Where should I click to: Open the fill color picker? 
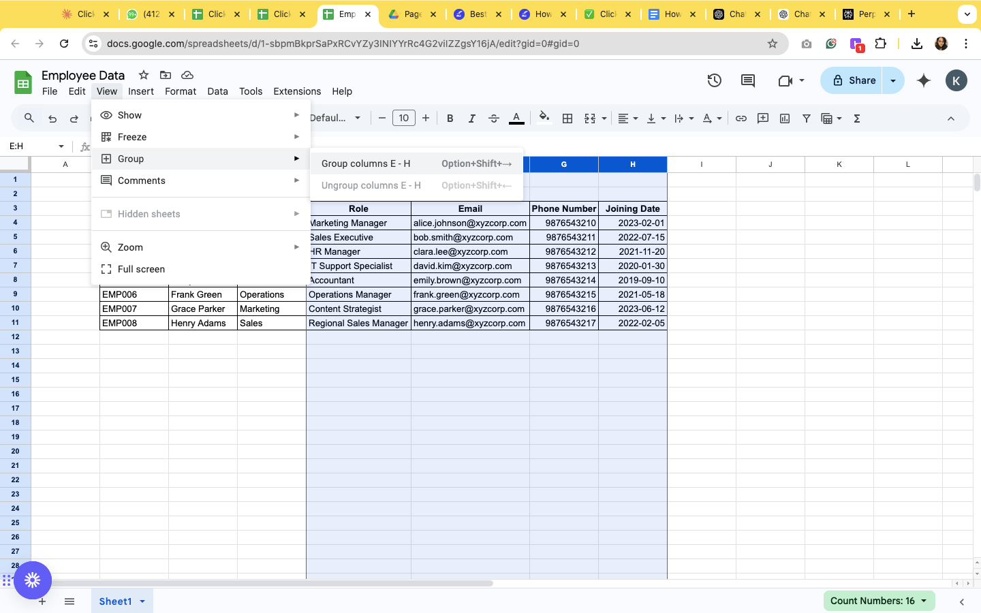click(544, 118)
